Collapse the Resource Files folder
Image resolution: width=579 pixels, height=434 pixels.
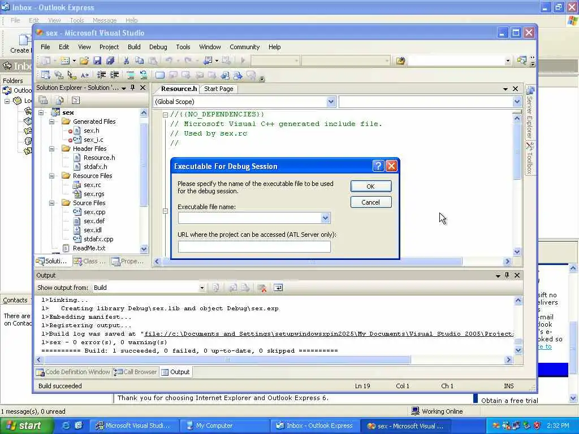point(52,176)
